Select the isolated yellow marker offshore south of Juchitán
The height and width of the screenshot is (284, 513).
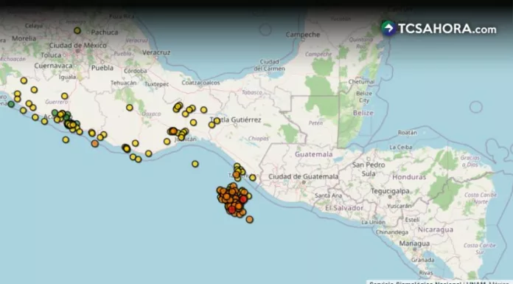pyautogui.click(x=195, y=164)
